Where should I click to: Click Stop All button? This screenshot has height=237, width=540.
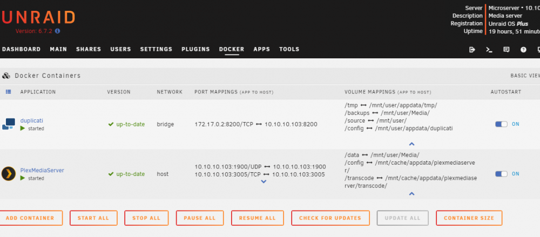[146, 218]
